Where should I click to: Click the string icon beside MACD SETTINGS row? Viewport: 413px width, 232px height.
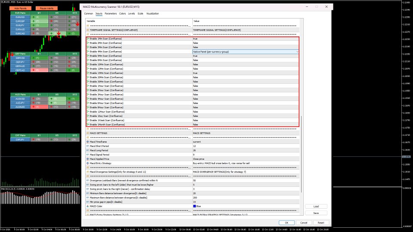point(88,133)
